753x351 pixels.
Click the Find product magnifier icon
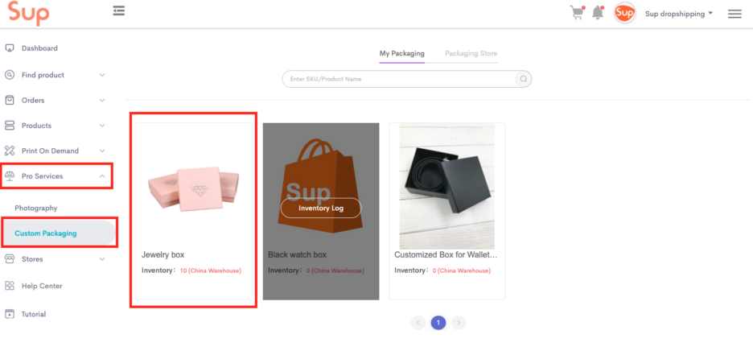point(9,75)
